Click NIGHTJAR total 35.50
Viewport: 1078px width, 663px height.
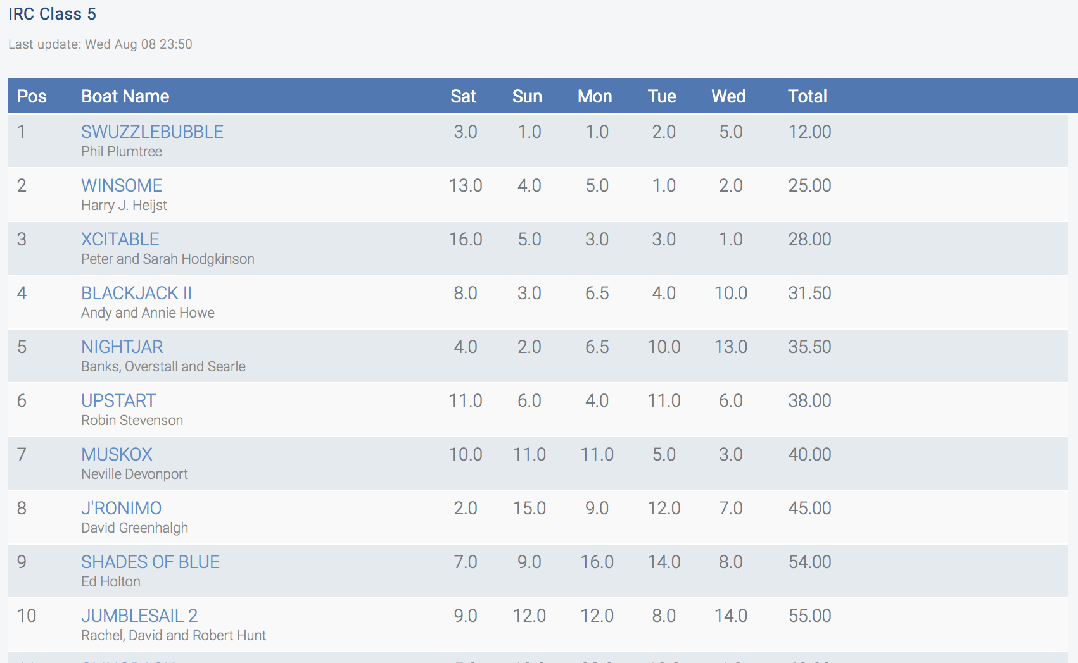pos(809,347)
